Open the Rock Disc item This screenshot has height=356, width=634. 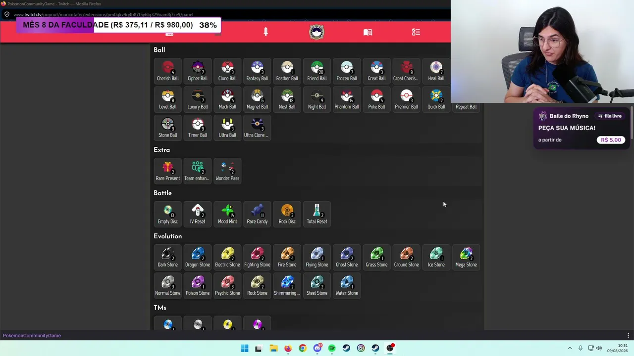(x=287, y=214)
